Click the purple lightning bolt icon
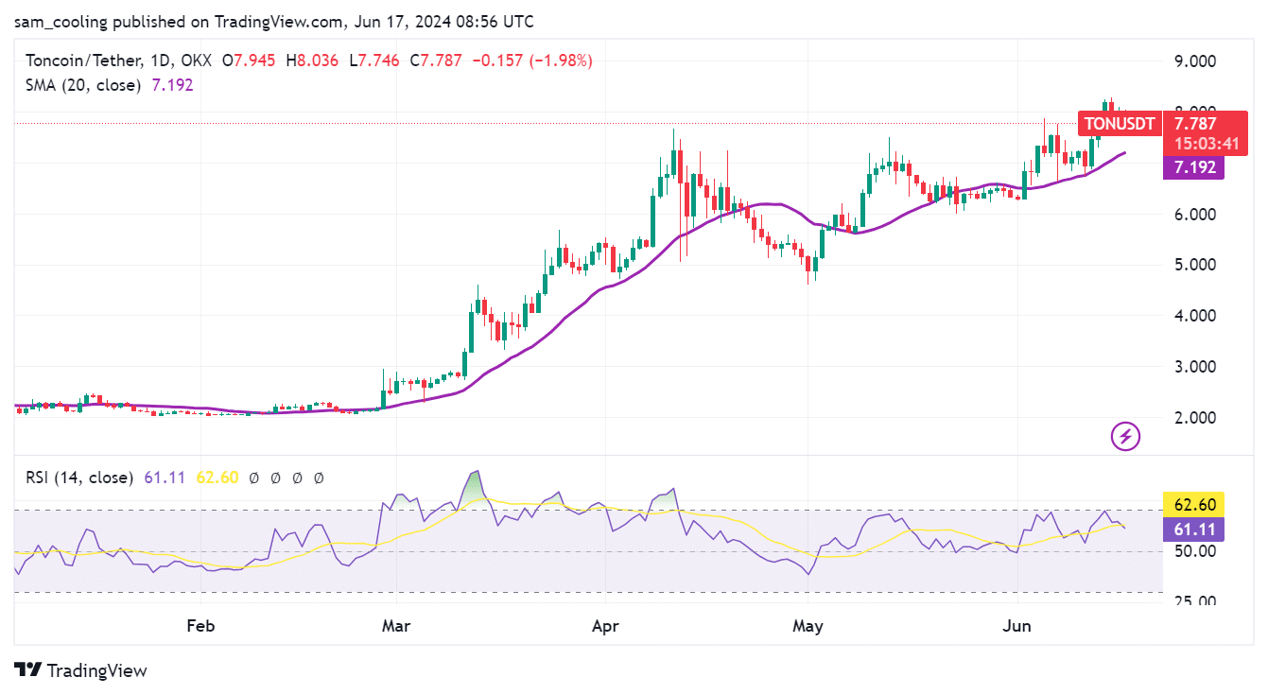1268x695 pixels. (1125, 436)
